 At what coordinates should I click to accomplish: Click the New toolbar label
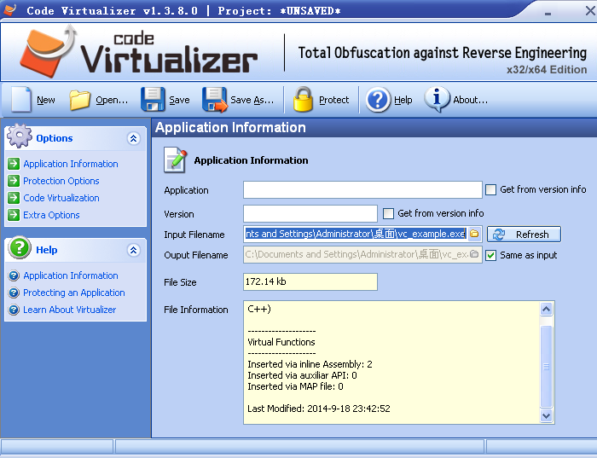(x=46, y=100)
